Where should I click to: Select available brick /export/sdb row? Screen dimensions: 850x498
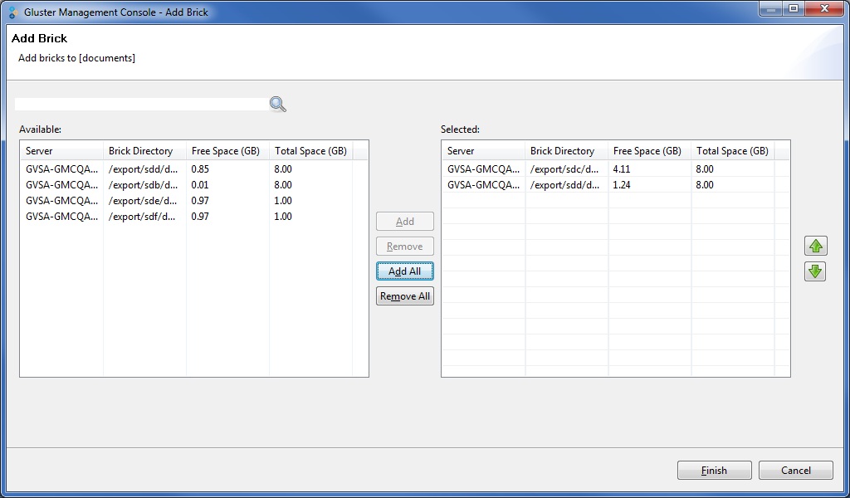(143, 185)
